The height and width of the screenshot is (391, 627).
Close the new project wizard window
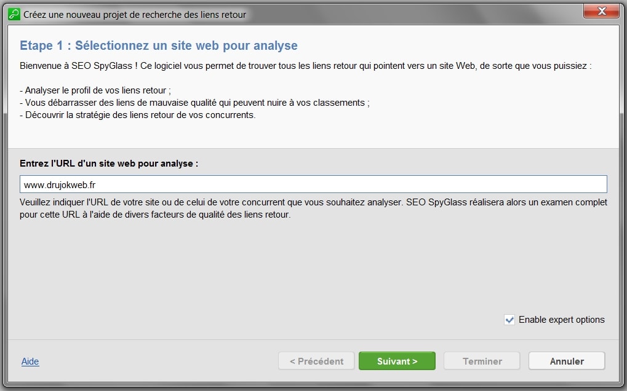[x=601, y=12]
